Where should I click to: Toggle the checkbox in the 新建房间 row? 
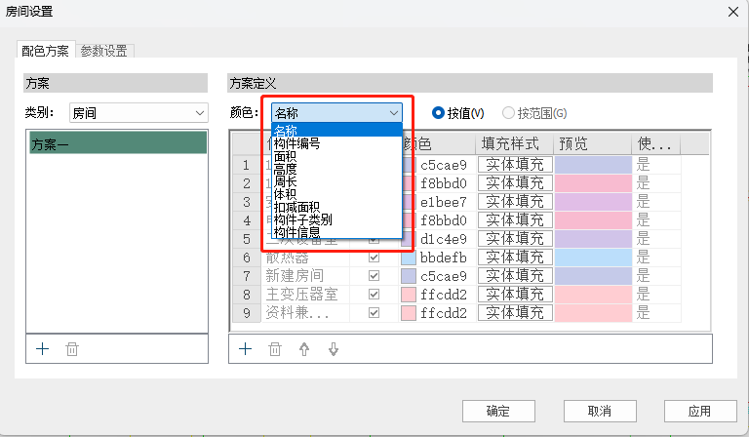point(374,276)
